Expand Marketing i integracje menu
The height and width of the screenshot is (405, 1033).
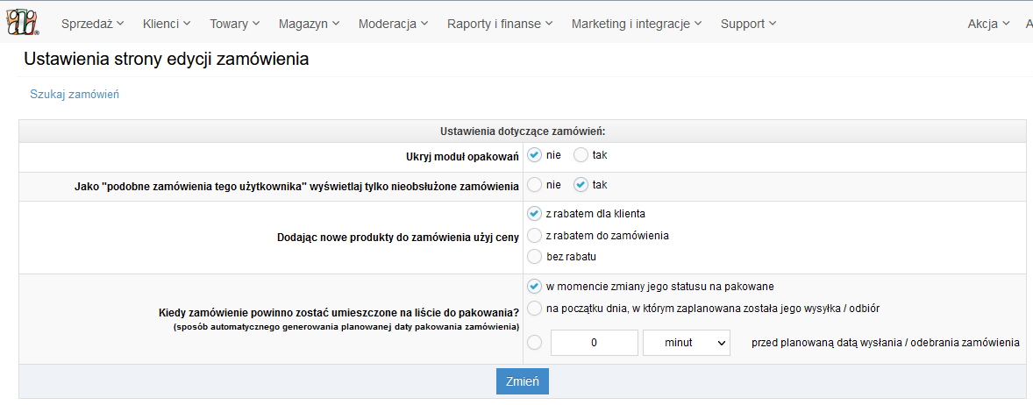coord(636,24)
